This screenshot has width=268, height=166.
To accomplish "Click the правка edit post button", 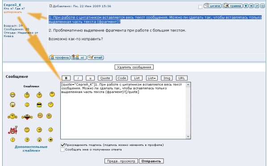I will pos(232,6).
